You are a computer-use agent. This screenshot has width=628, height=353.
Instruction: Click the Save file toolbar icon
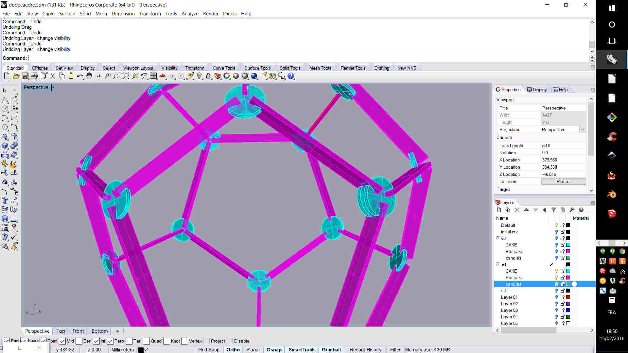25,76
